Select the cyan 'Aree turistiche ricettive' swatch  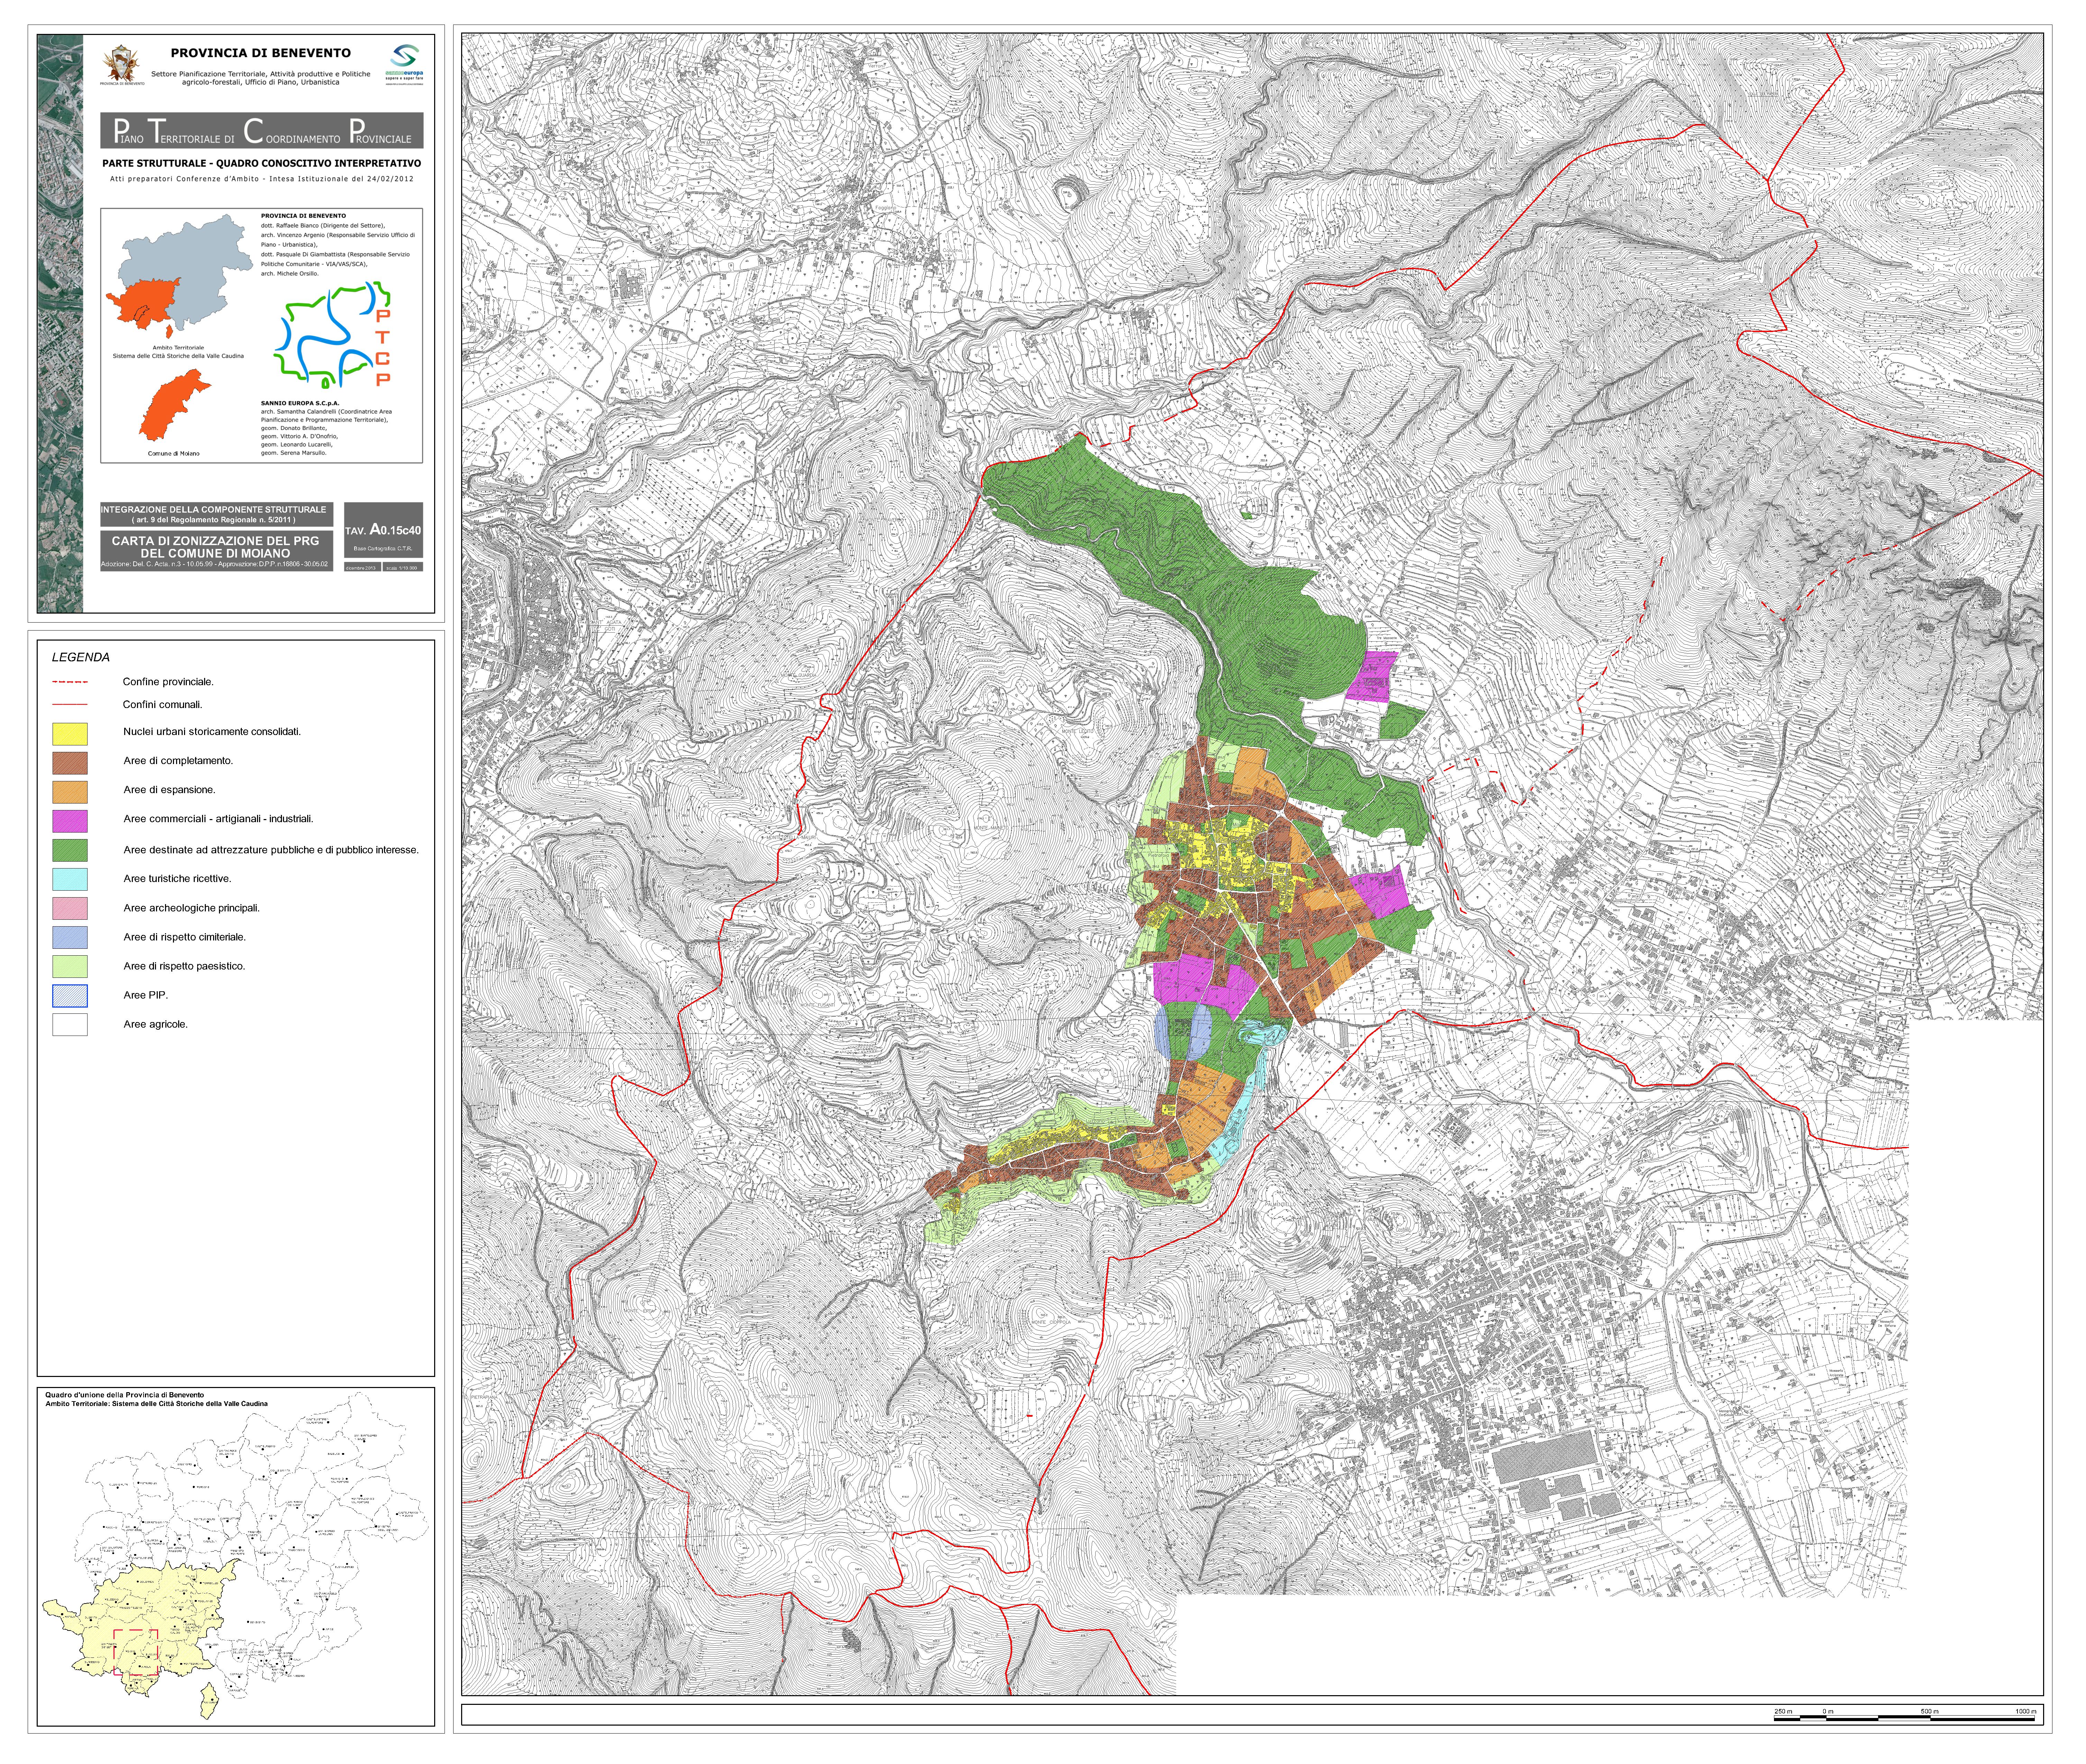click(70, 879)
